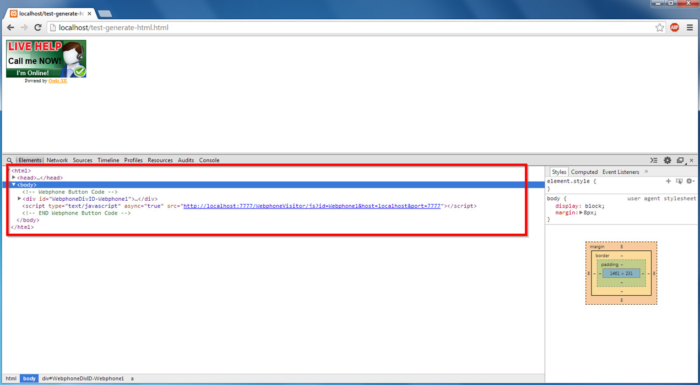Viewport: 700px width, 385px height.
Task: Show the console drawer icon
Action: click(x=654, y=161)
